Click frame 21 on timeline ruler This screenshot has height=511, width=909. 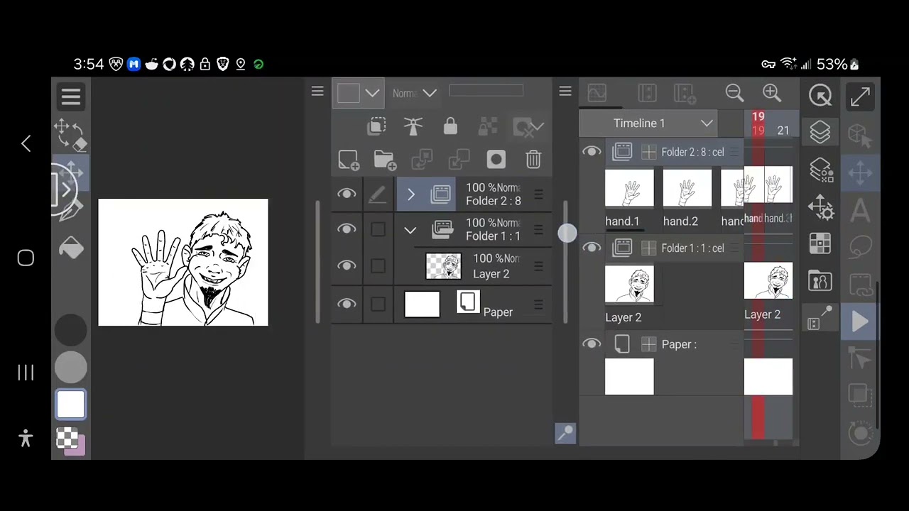coord(783,131)
